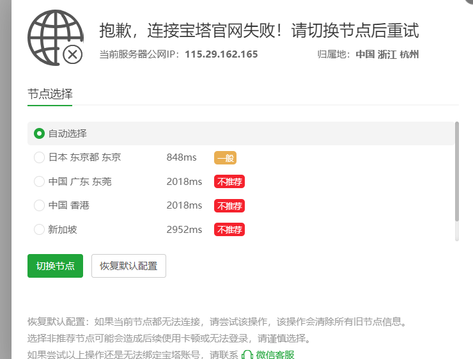This screenshot has width=473, height=359.
Task: Click the 日本 东京都 东京 label
Action: (85, 157)
